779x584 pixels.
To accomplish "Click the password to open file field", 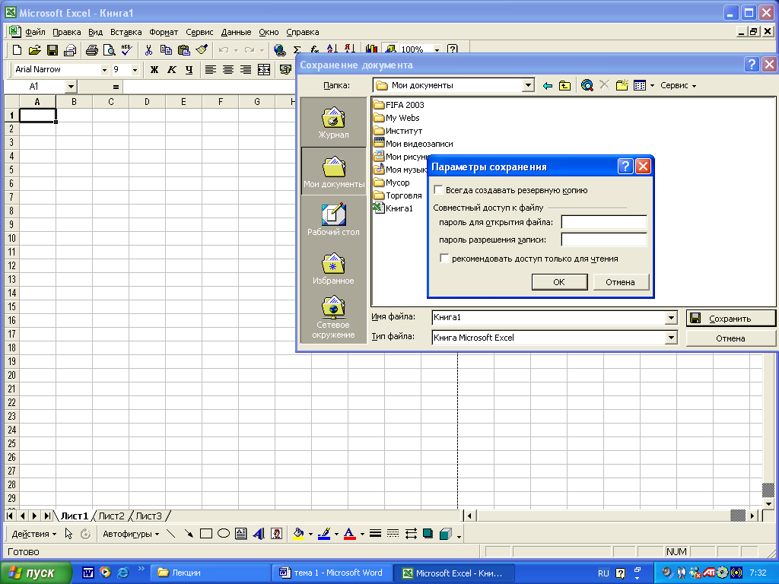I will (x=604, y=222).
